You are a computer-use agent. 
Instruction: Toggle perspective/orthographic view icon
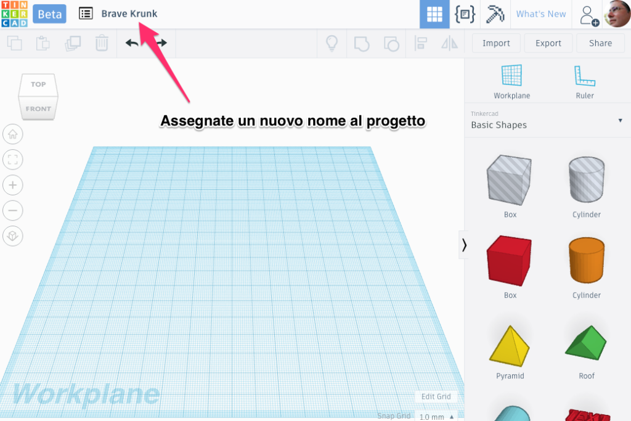[x=13, y=235]
